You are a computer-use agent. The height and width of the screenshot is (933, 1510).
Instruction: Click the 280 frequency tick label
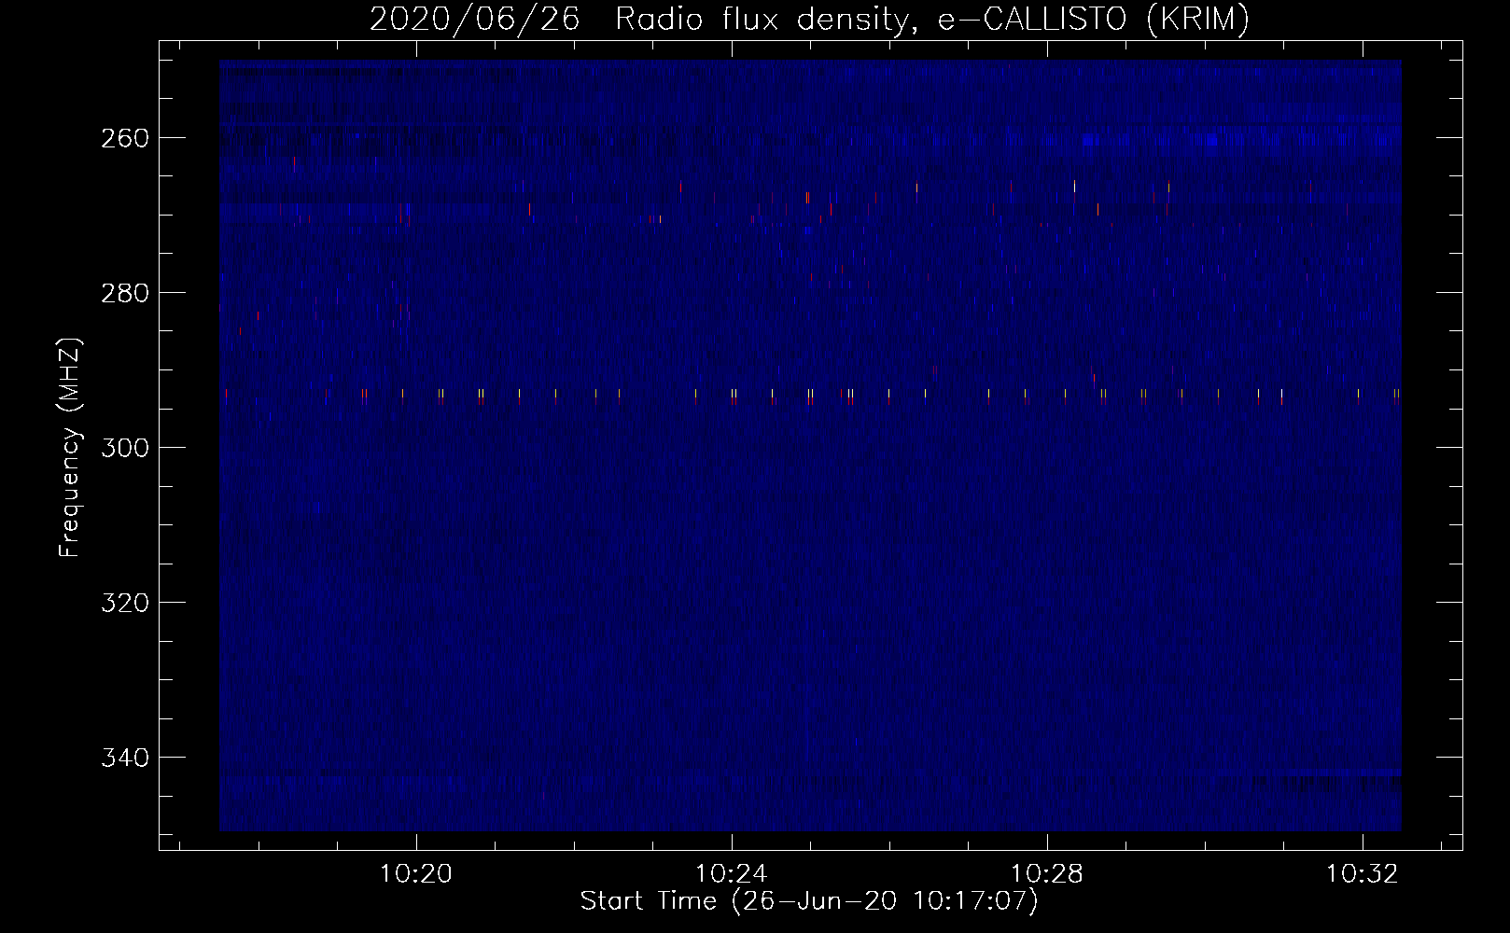pyautogui.click(x=125, y=293)
